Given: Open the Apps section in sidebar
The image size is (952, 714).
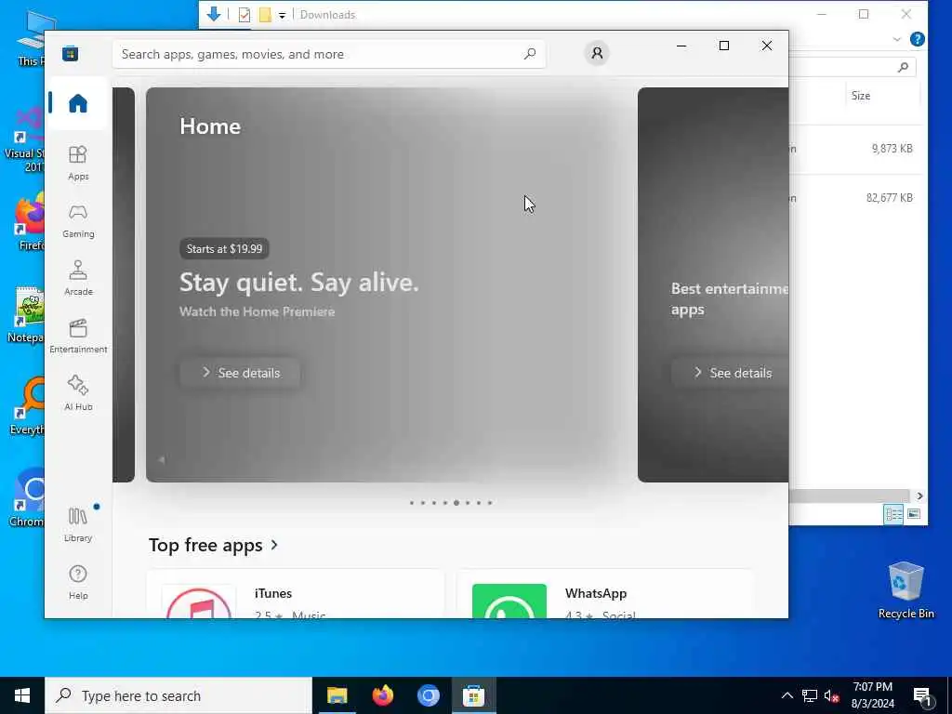Looking at the screenshot, I should point(78,163).
